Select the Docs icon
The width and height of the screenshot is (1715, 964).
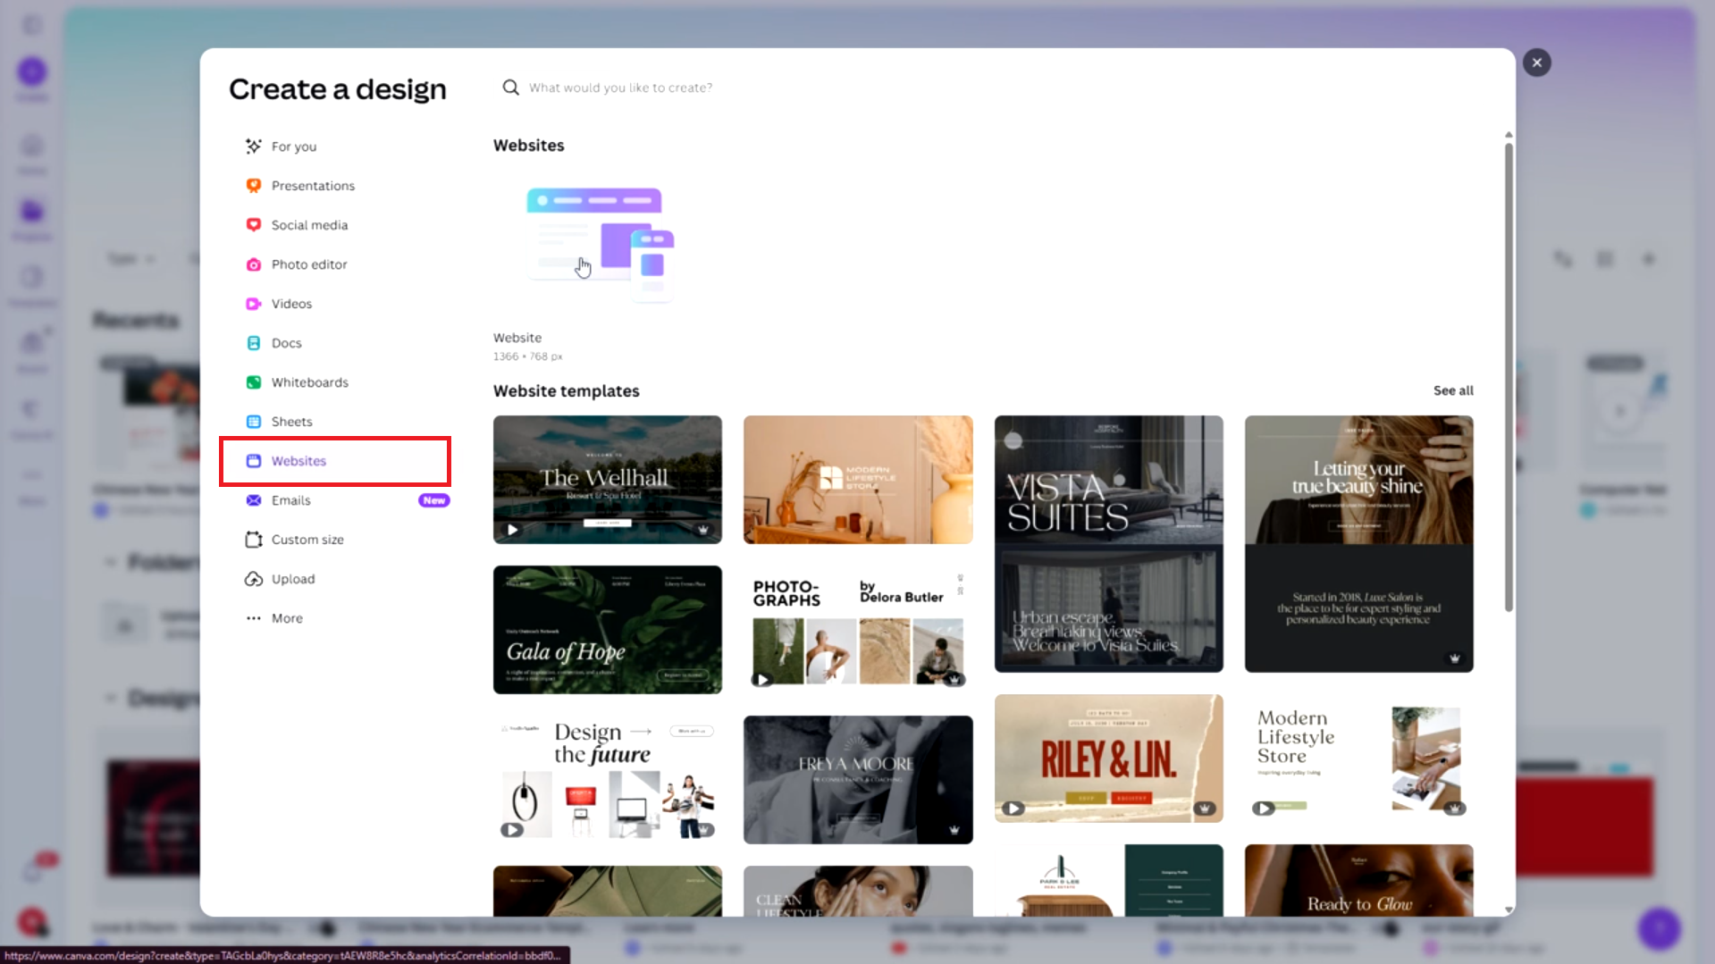(254, 342)
